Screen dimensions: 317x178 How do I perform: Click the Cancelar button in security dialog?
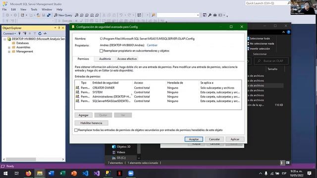point(214,139)
